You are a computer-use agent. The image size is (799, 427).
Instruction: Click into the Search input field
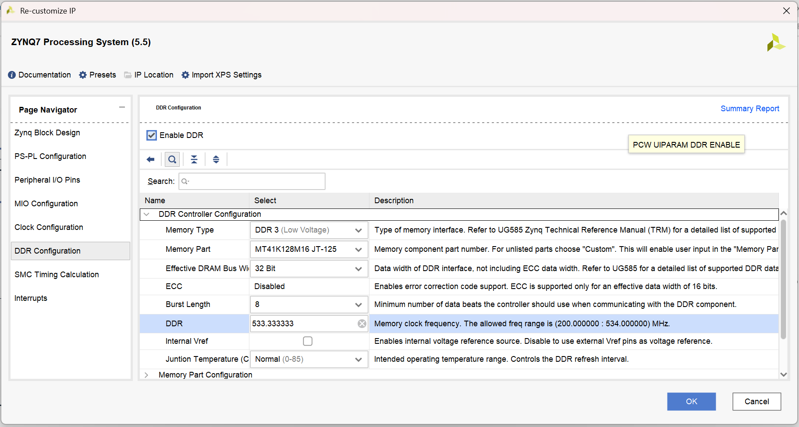pos(252,181)
